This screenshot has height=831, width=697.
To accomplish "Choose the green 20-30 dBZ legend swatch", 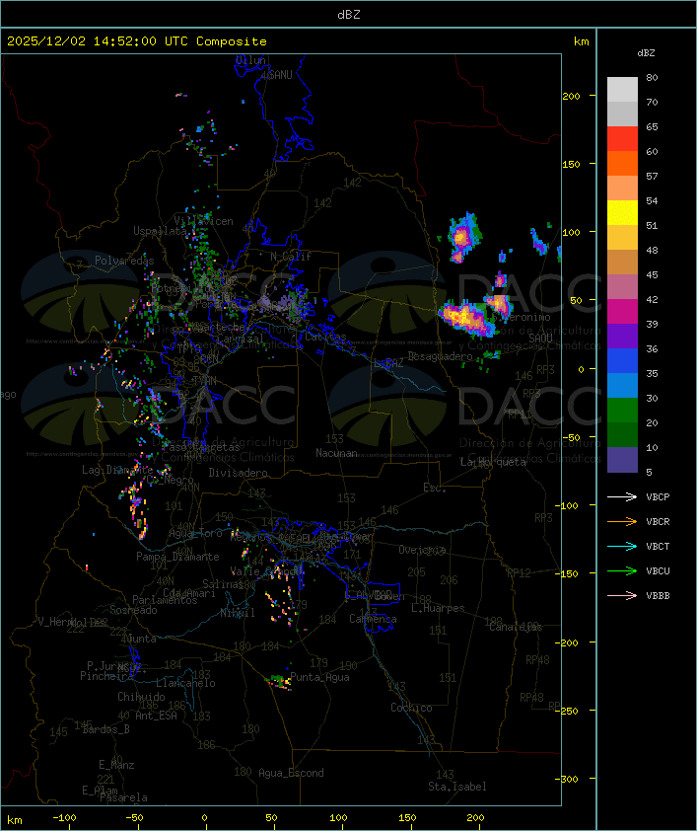I will point(622,411).
